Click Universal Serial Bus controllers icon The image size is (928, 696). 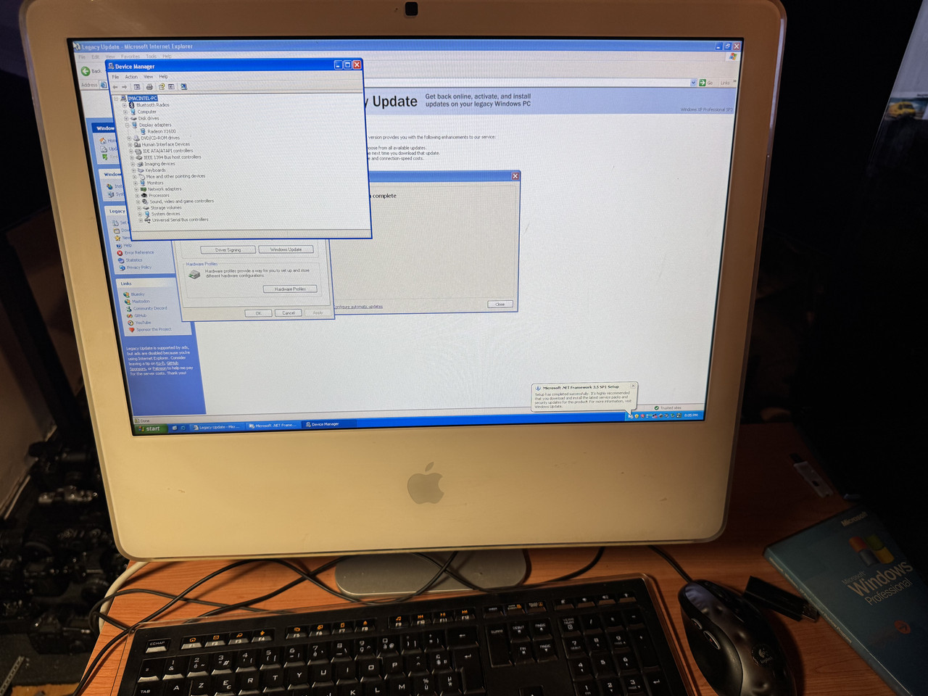click(147, 220)
